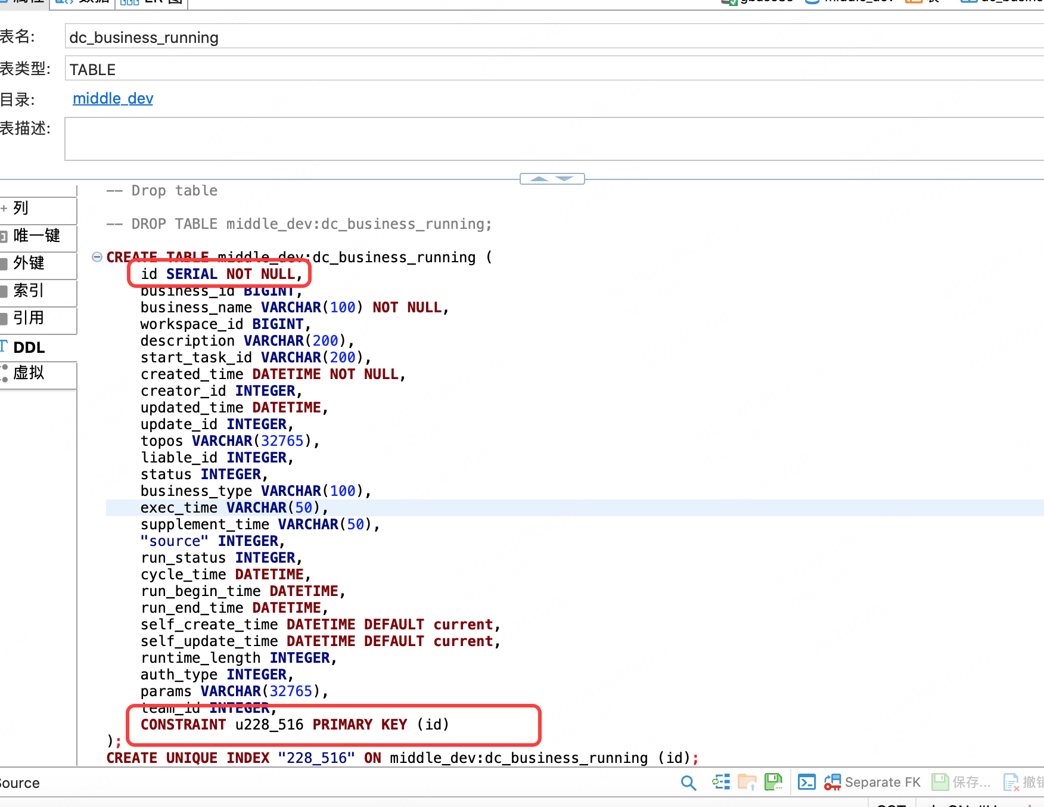Click the run_status INTEGER line
The height and width of the screenshot is (807, 1044).
pos(222,558)
